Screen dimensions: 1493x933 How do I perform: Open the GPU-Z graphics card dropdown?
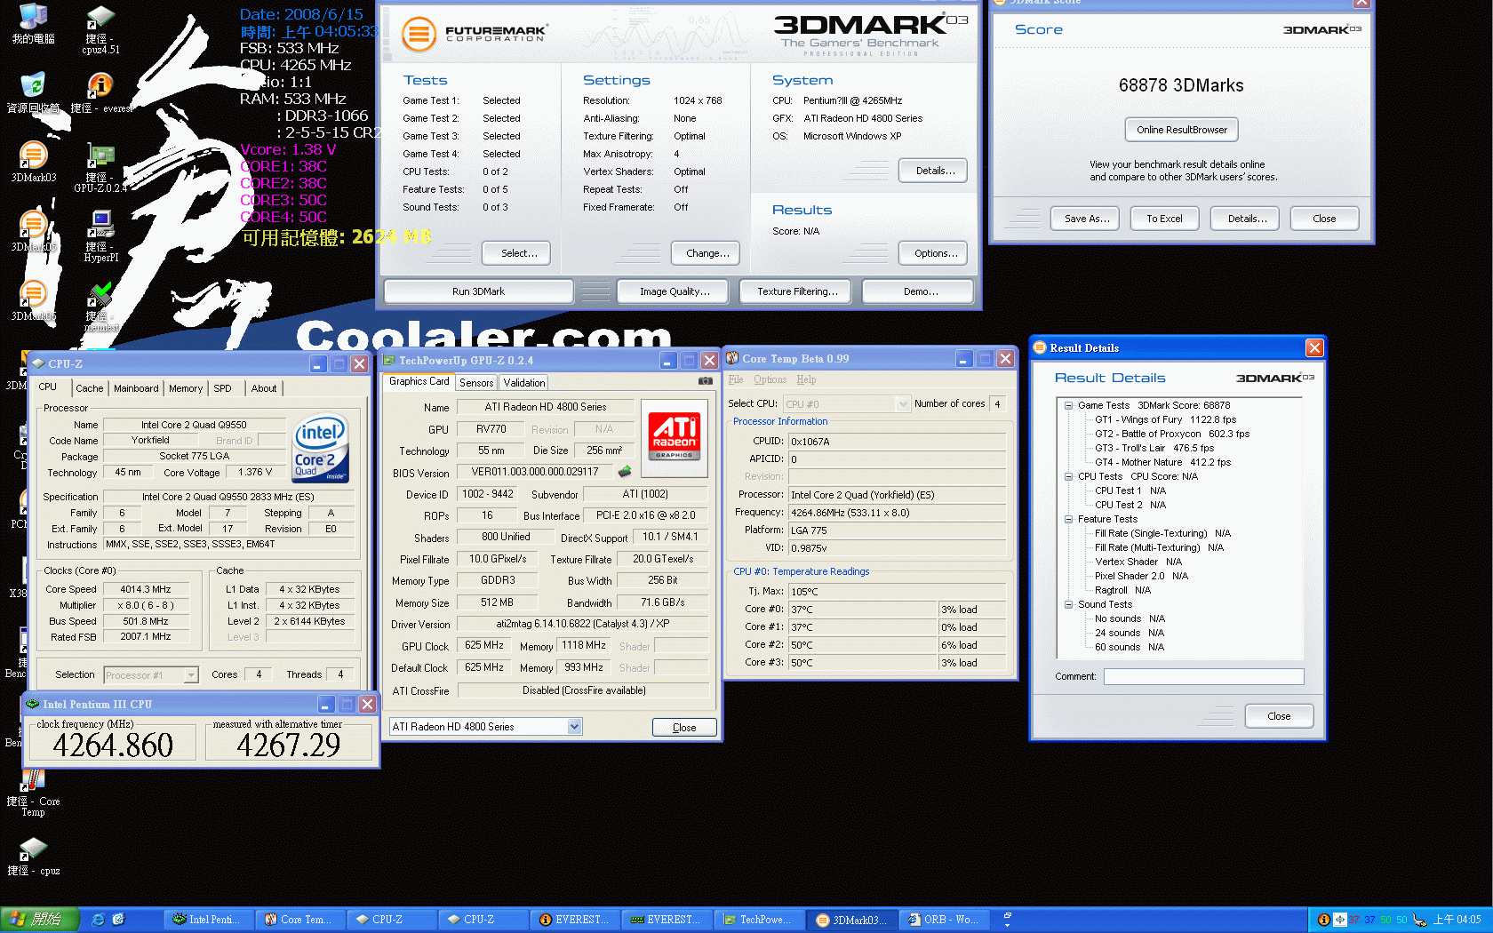click(x=574, y=727)
